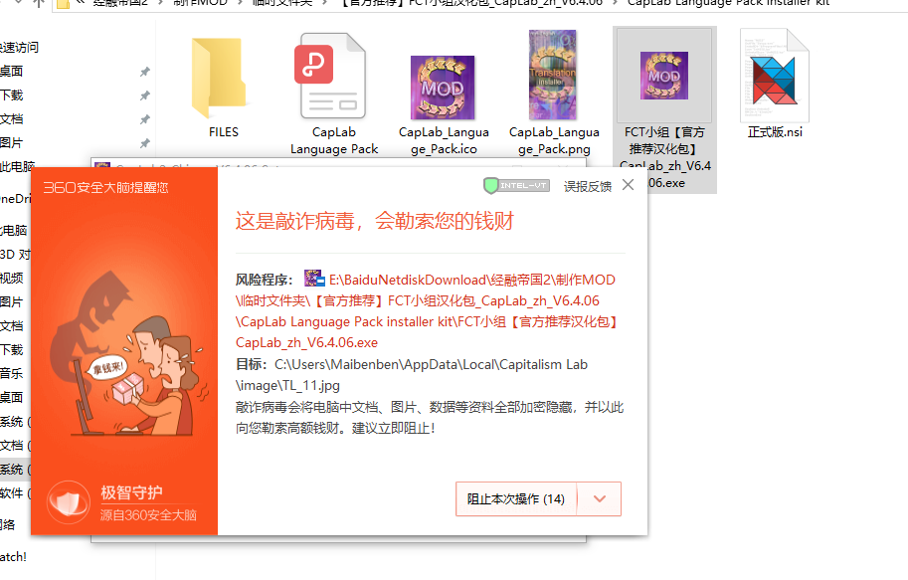
Task: Select 音乐 in the sidebar
Action: [x=12, y=374]
